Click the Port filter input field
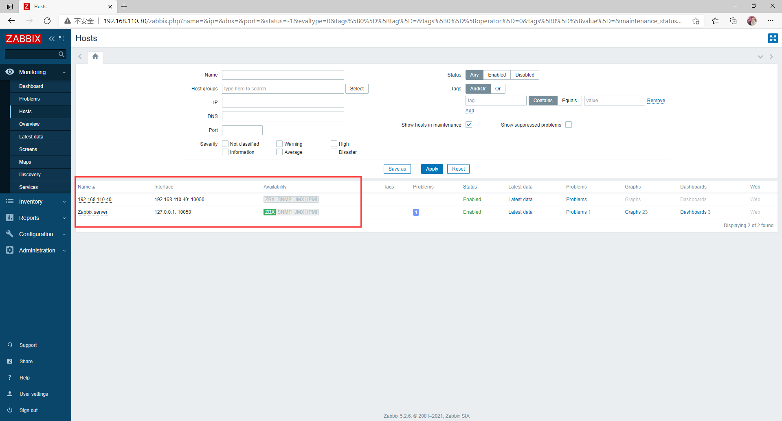This screenshot has width=782, height=421. pos(242,130)
